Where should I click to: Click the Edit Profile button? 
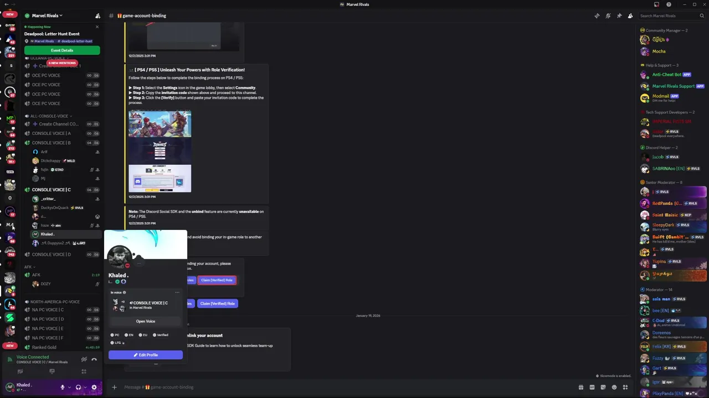[x=146, y=355]
